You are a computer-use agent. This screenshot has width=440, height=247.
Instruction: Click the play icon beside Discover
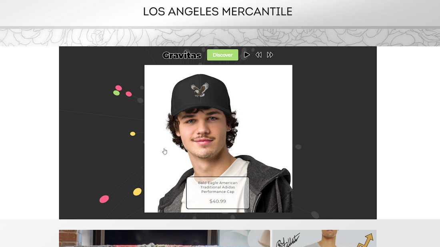coord(247,55)
